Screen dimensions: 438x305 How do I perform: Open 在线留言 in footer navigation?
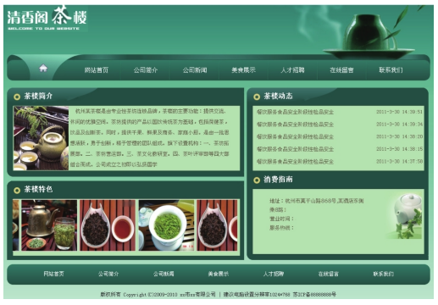328,274
